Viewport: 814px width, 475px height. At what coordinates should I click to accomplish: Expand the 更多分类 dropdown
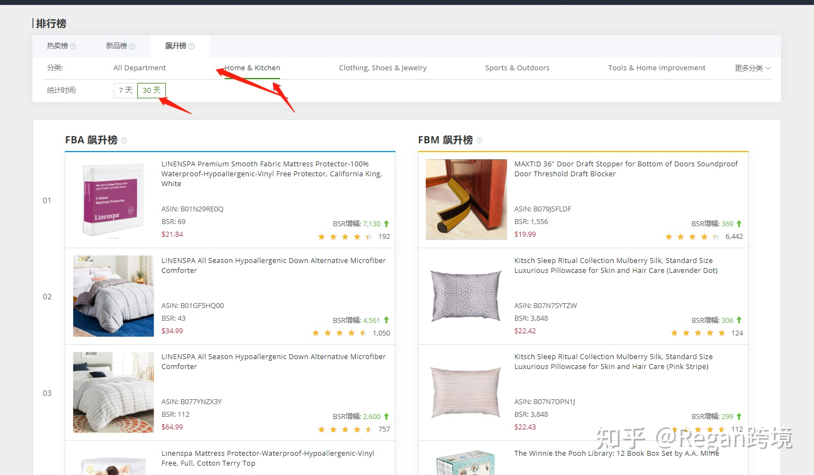[752, 68]
